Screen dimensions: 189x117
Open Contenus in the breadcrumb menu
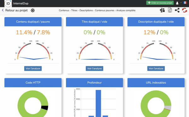[64, 10]
